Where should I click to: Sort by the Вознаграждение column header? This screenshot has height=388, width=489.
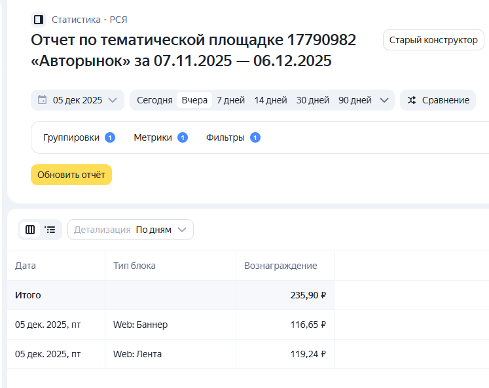280,266
